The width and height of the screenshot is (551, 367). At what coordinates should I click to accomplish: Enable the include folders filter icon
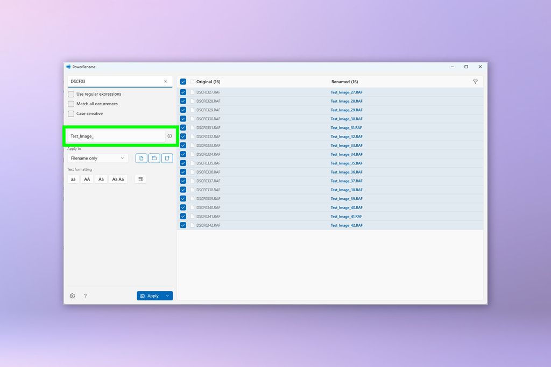154,158
